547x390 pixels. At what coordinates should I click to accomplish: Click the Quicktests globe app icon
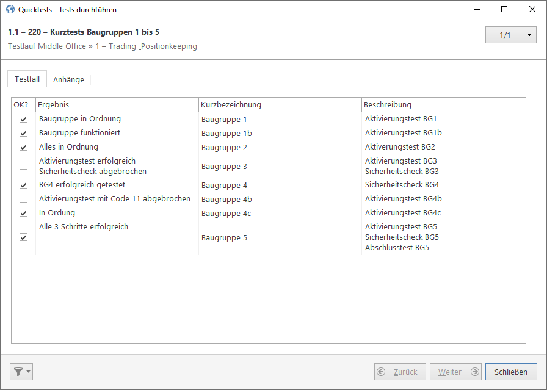click(x=10, y=9)
